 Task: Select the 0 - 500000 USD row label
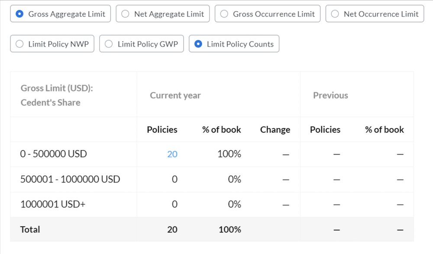tap(54, 154)
